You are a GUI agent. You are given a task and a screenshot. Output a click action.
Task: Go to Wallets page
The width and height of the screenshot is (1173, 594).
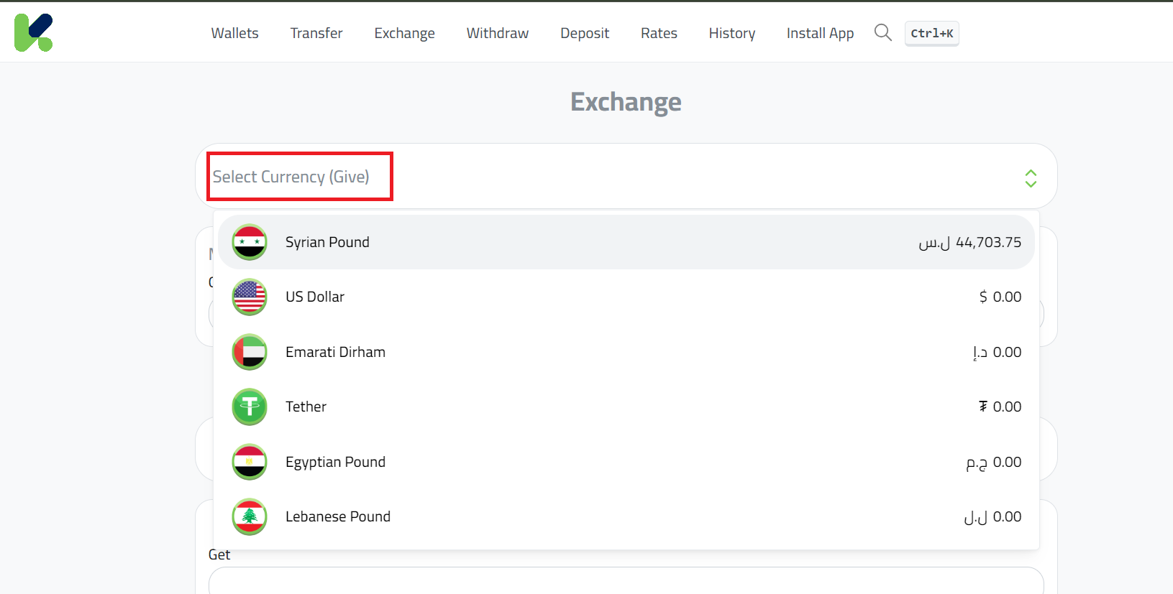point(234,33)
